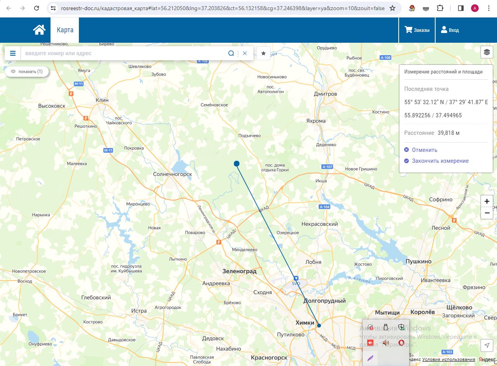Click the measurement start point marker
497x366 pixels.
pos(236,164)
